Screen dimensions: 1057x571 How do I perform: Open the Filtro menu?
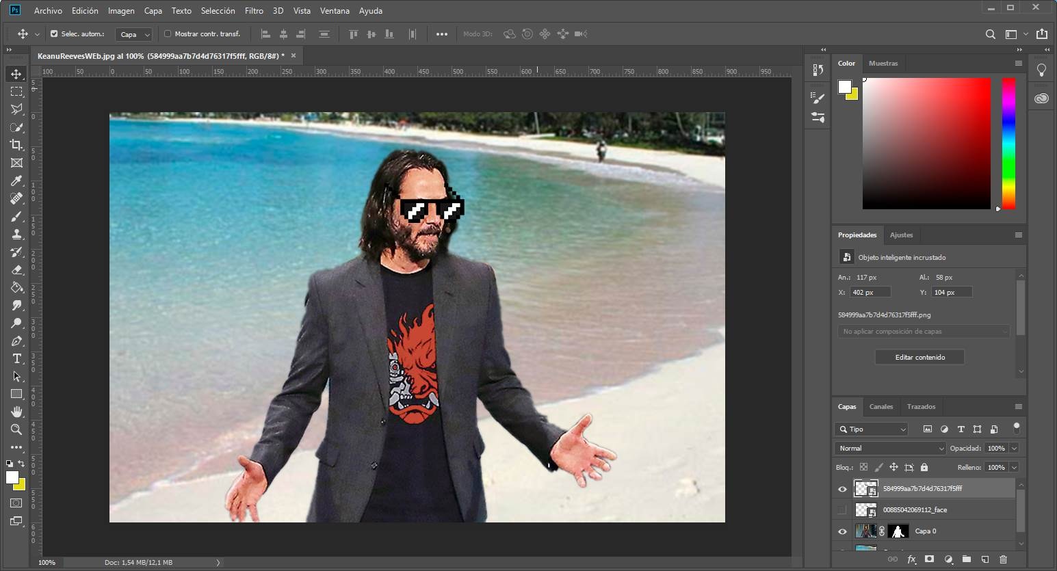click(254, 10)
